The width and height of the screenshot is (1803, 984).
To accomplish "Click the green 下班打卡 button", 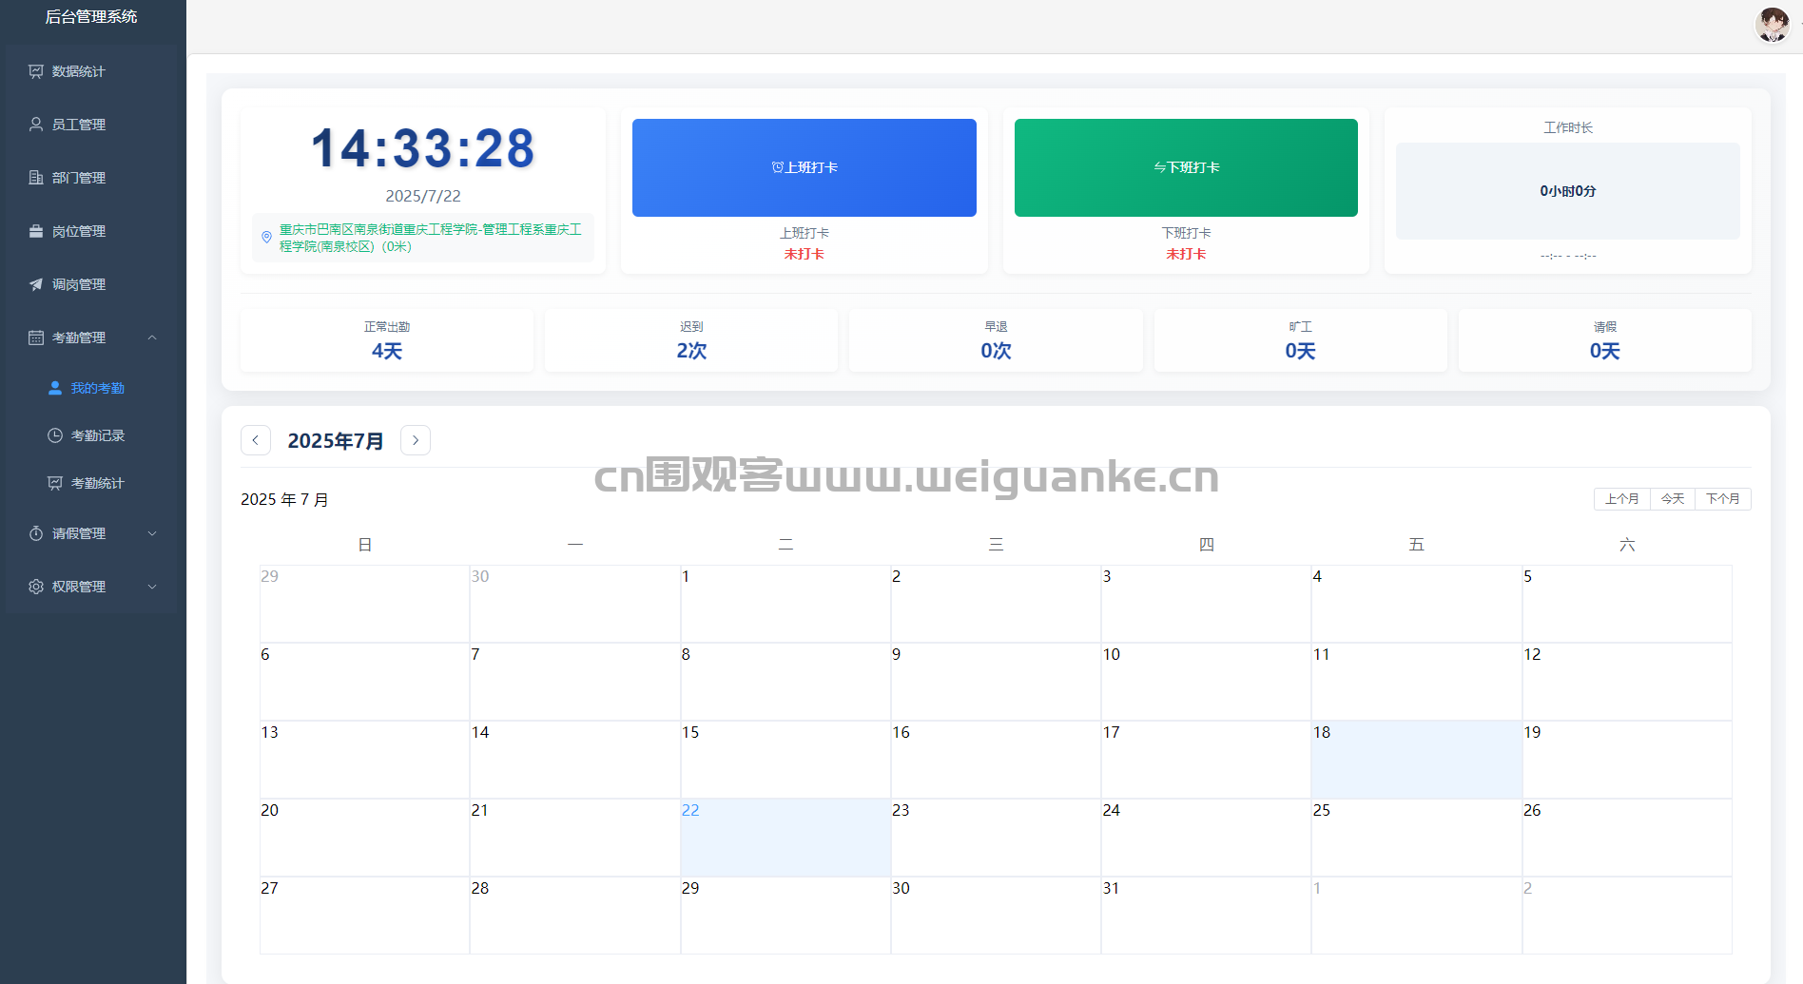I will 1186,167.
